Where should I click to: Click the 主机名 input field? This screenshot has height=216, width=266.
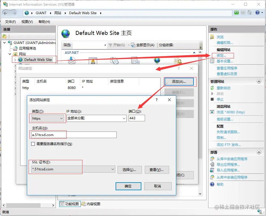point(74,135)
